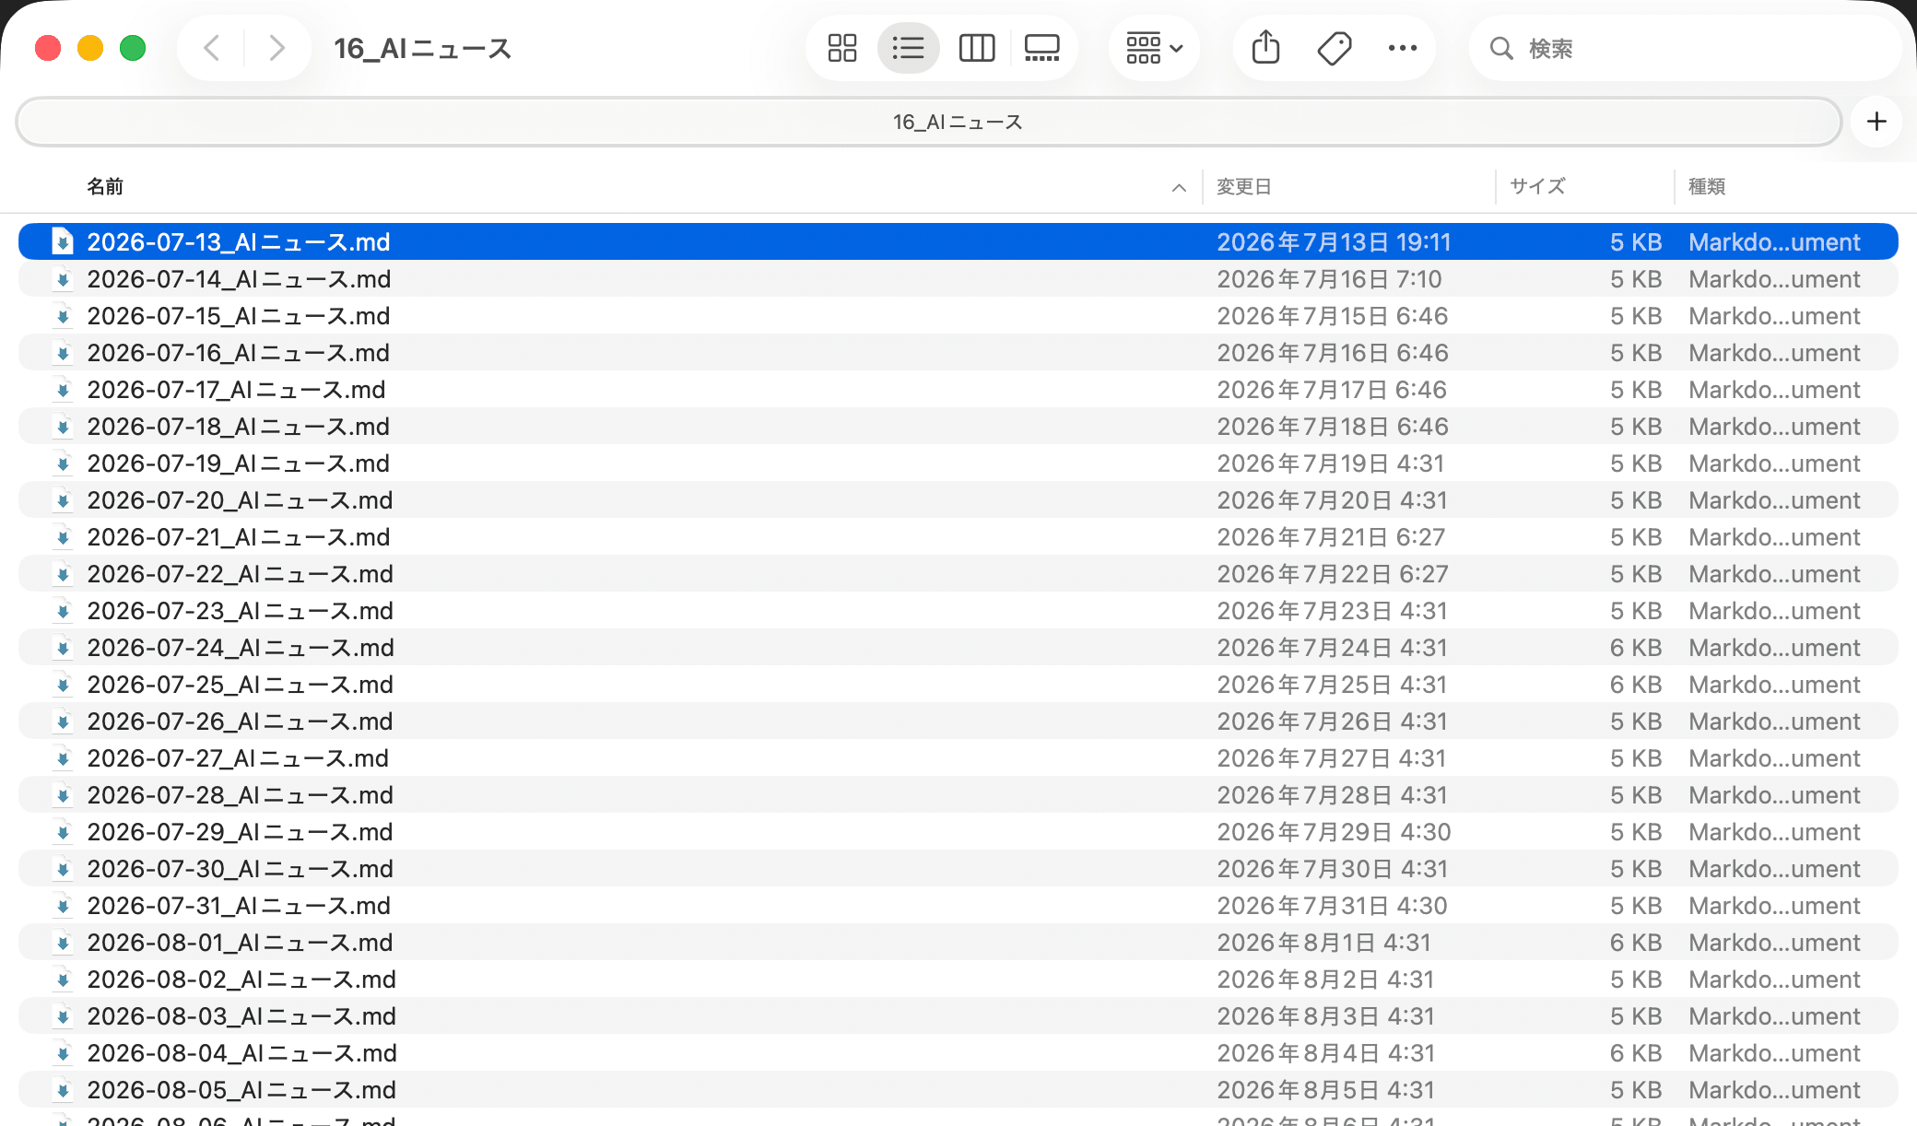
Task: Click the file icon beside 2026-07-24_AIニュース.md
Action: click(x=63, y=647)
